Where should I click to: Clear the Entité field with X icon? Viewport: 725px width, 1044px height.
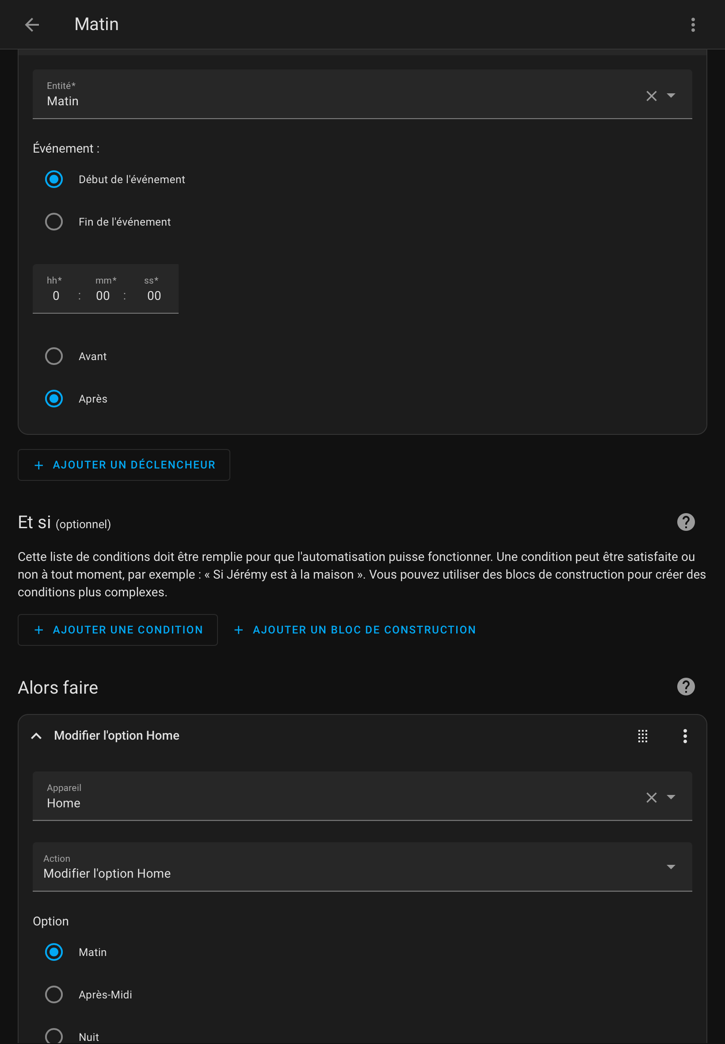pyautogui.click(x=652, y=96)
